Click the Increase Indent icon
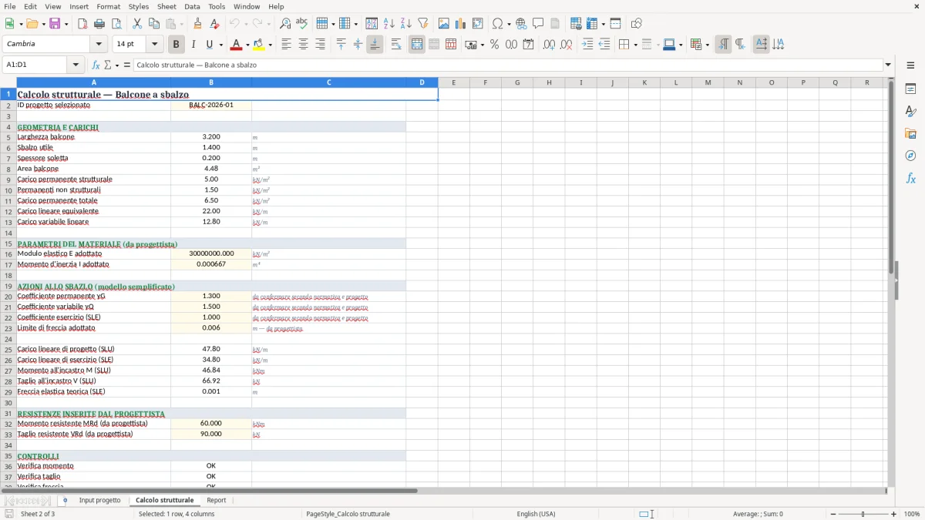 coord(587,45)
